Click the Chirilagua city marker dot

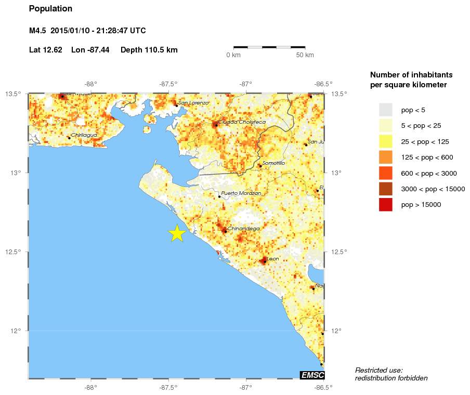(x=69, y=138)
